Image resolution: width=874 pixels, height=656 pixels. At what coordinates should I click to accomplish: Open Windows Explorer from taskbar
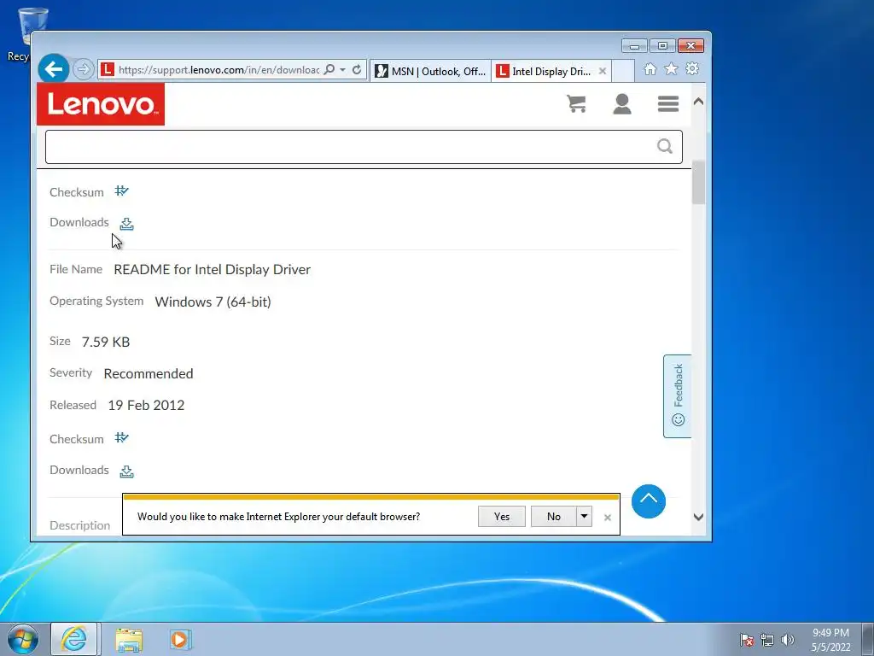pos(129,639)
